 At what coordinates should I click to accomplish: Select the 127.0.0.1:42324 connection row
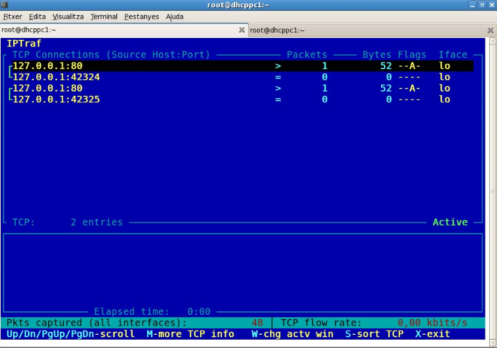[56, 77]
